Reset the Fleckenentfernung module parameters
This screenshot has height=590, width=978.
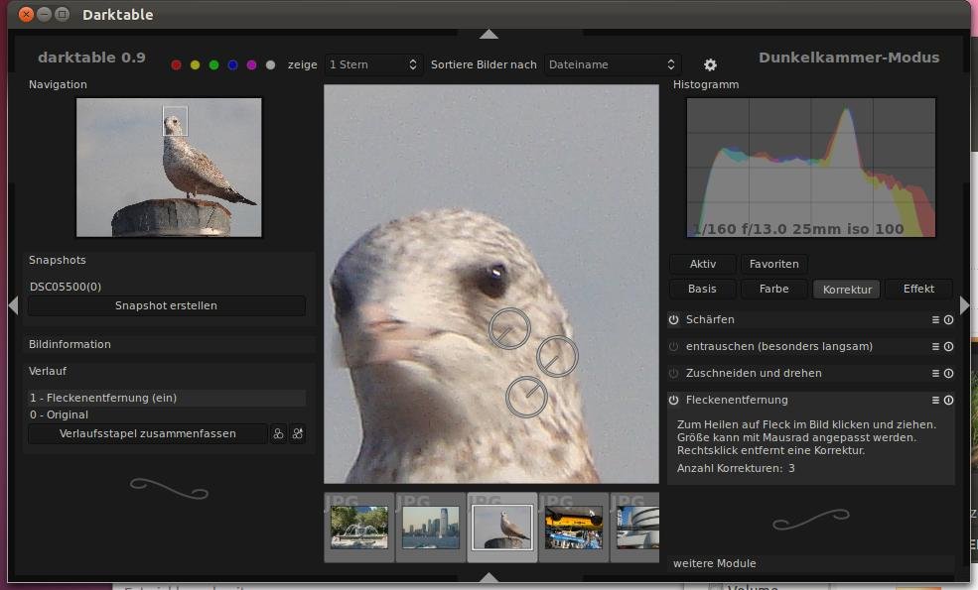pos(948,401)
